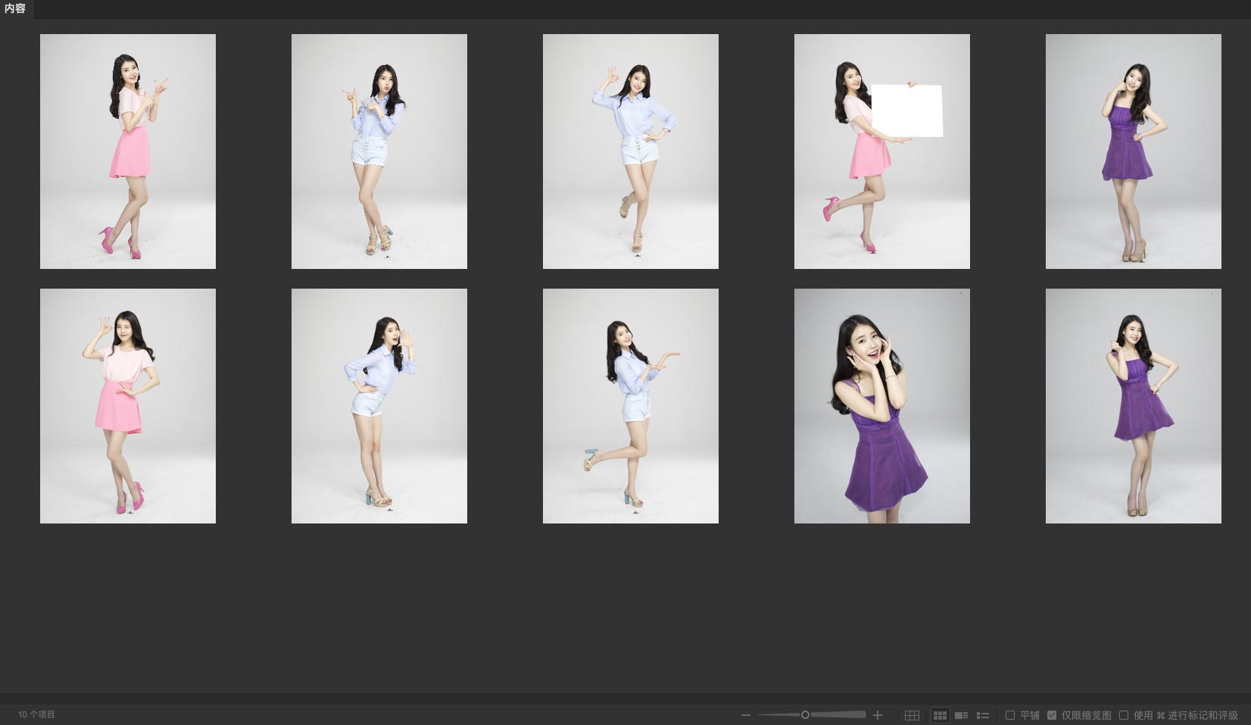This screenshot has width=1251, height=725.
Task: Select blue shirt photo with open palm presenting
Action: click(630, 406)
